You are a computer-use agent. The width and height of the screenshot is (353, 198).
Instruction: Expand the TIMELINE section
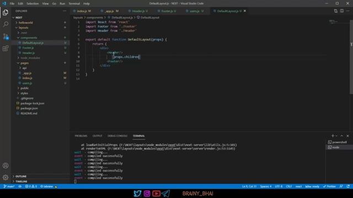coord(21,182)
